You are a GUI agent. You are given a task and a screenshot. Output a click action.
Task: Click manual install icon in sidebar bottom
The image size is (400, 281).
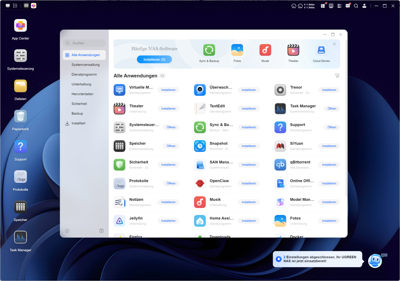click(101, 231)
